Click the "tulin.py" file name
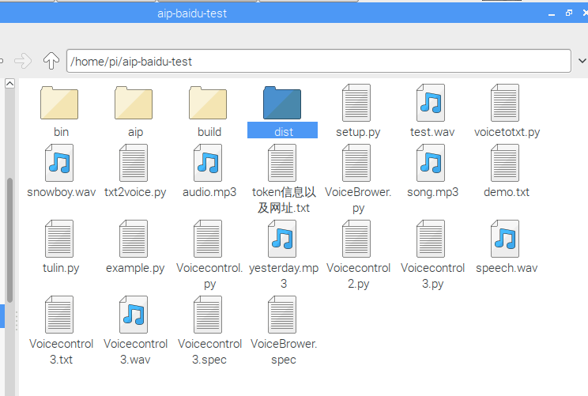Viewport: 588px width, 396px height. pyautogui.click(x=61, y=268)
